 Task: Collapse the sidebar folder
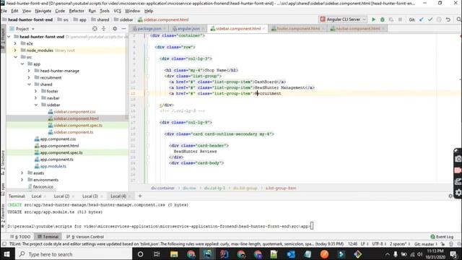click(x=35, y=105)
